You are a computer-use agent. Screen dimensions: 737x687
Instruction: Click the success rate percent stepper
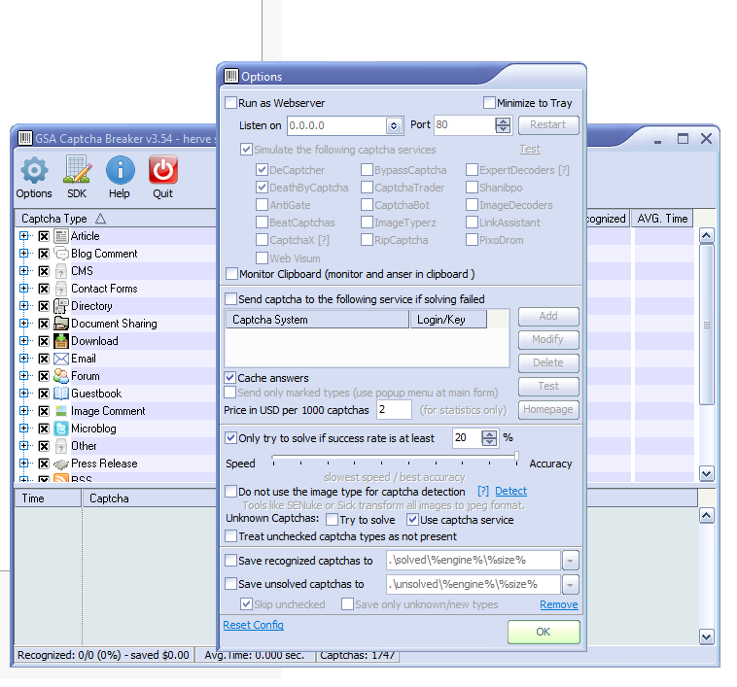point(489,438)
